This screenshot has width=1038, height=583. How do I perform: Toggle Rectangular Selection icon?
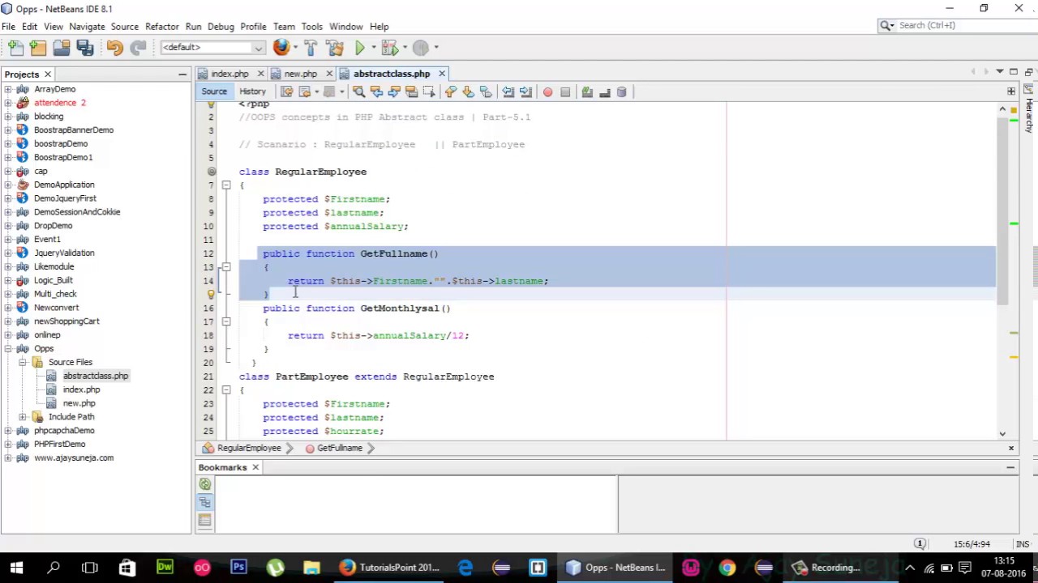tap(428, 92)
